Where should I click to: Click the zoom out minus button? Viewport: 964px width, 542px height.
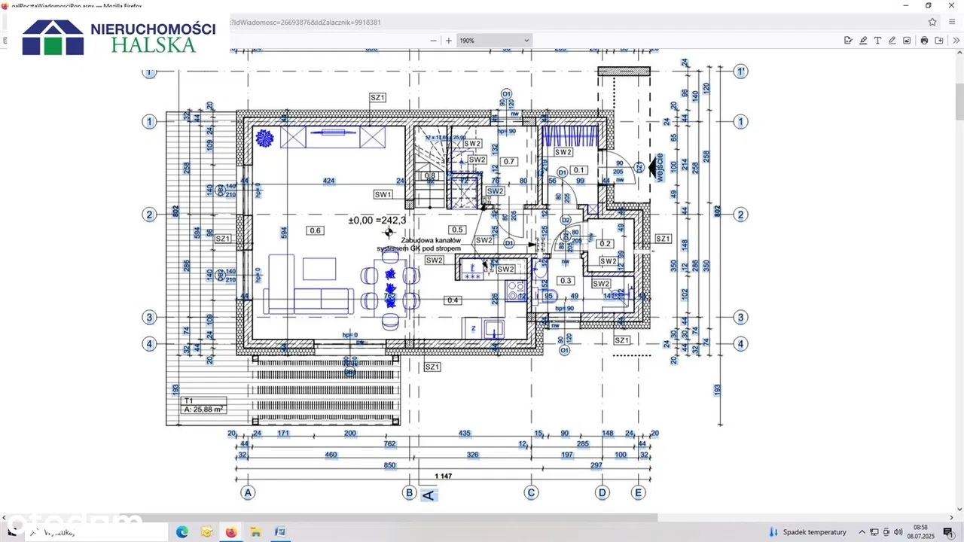[433, 41]
